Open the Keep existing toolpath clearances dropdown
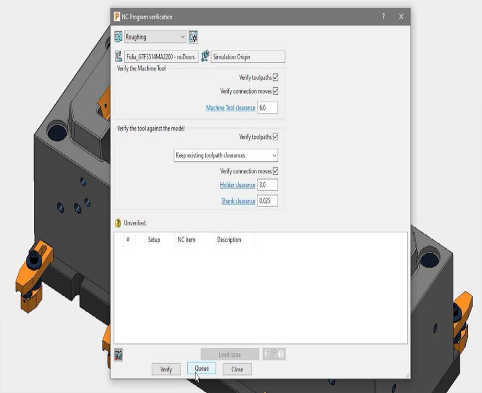 coord(226,156)
